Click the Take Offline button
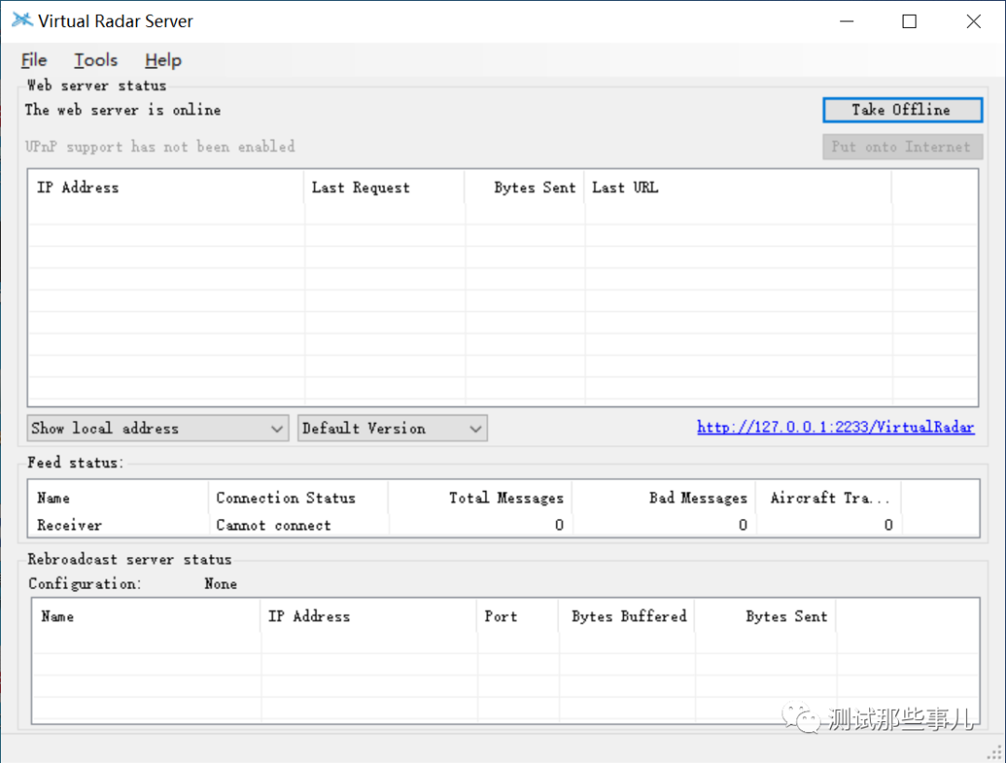The width and height of the screenshot is (1006, 763). pyautogui.click(x=902, y=110)
